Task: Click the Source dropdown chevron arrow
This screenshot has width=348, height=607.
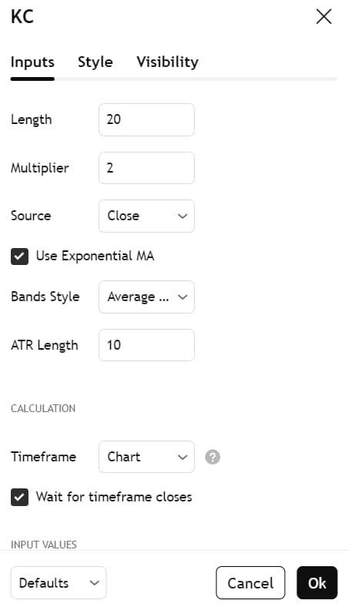Action: pos(182,216)
